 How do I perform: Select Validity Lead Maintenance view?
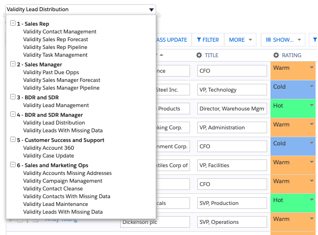pyautogui.click(x=56, y=204)
